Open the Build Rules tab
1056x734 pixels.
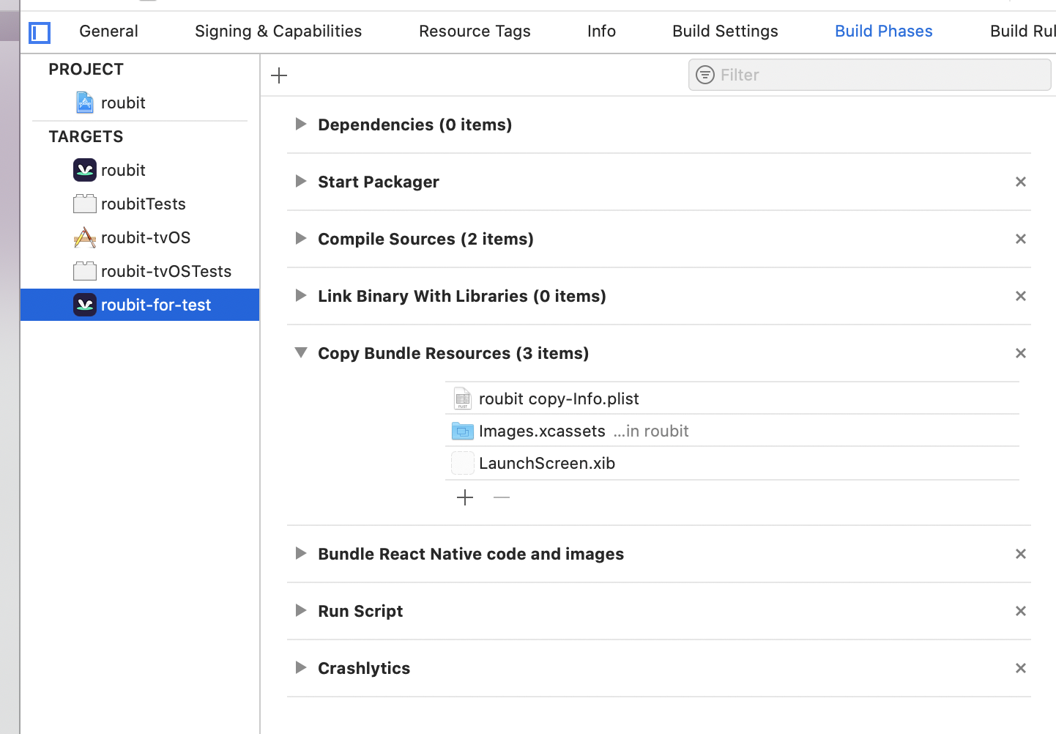[x=1022, y=31]
